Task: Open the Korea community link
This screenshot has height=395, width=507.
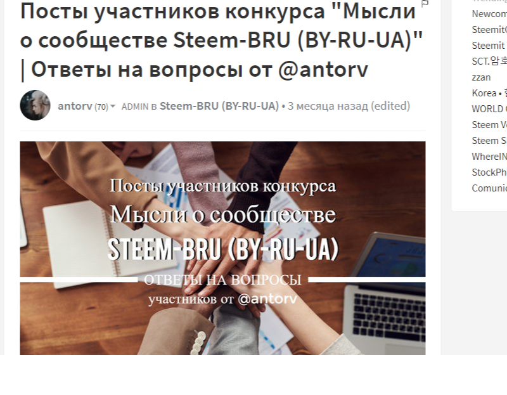Action: (489, 93)
